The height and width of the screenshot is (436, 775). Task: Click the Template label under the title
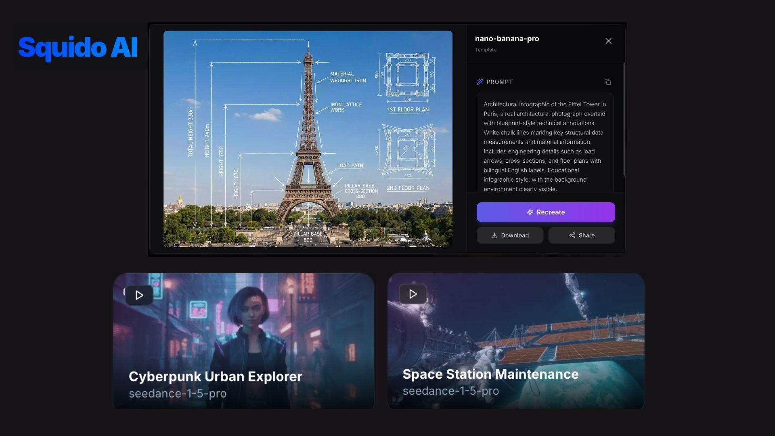coord(486,50)
